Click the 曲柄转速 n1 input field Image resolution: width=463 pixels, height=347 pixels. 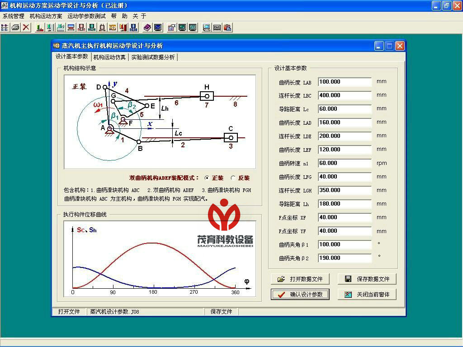click(345, 163)
